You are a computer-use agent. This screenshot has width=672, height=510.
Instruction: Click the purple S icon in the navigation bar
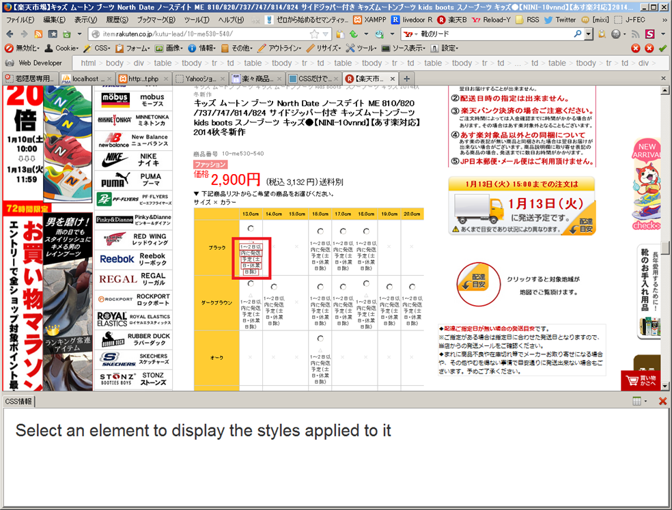(650, 34)
